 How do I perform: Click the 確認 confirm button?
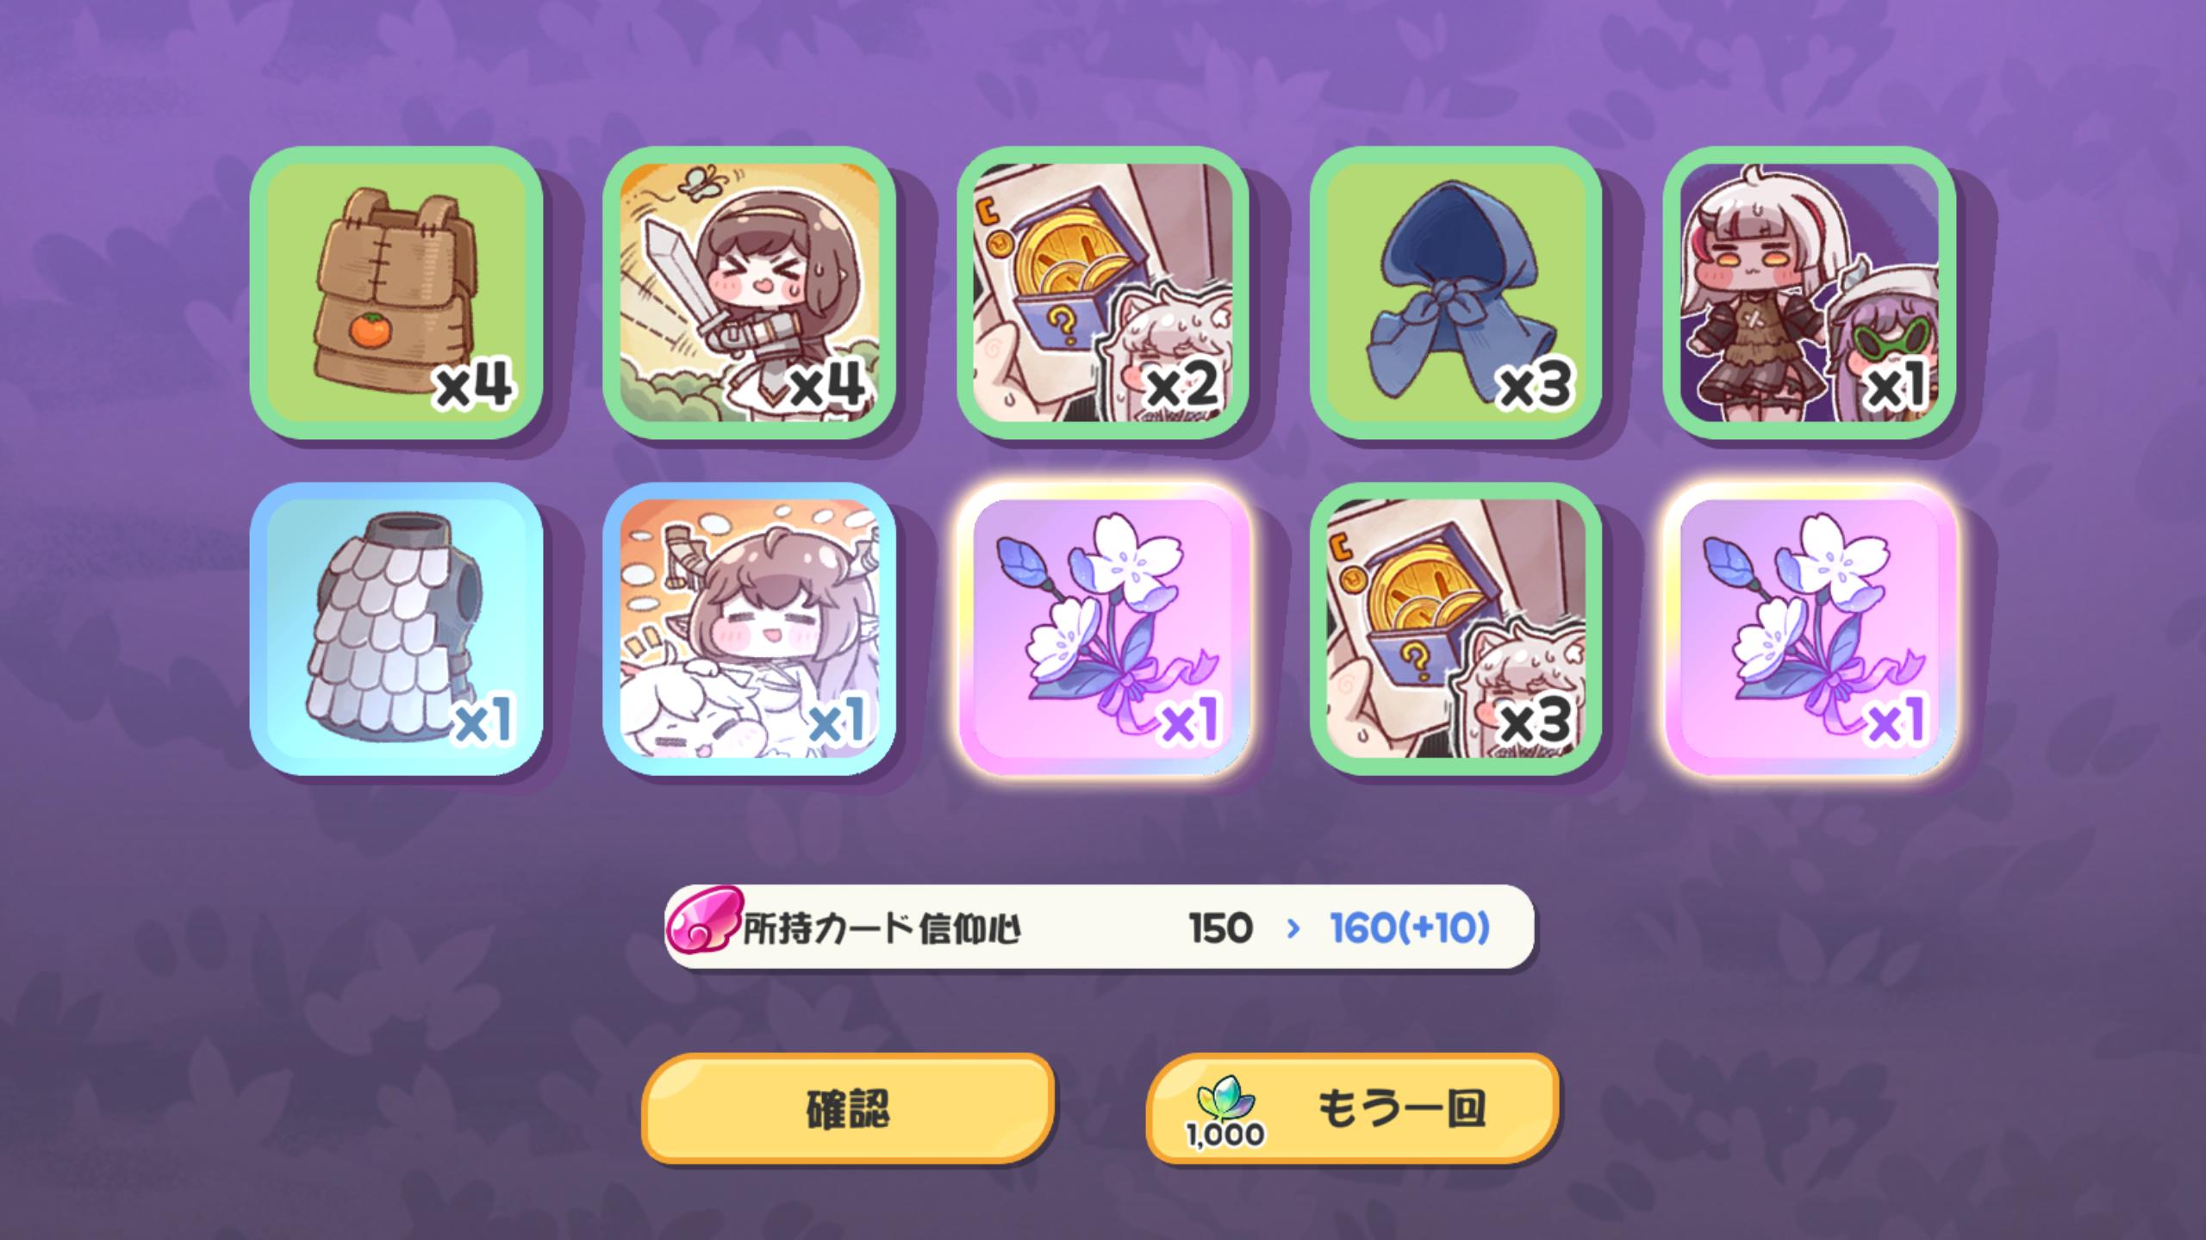(x=848, y=1108)
